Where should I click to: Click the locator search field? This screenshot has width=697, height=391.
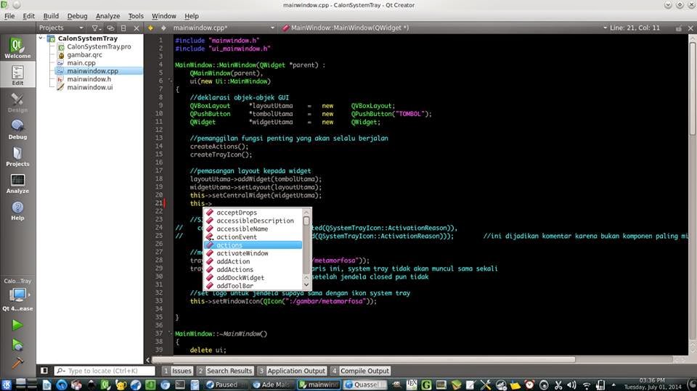click(x=105, y=371)
